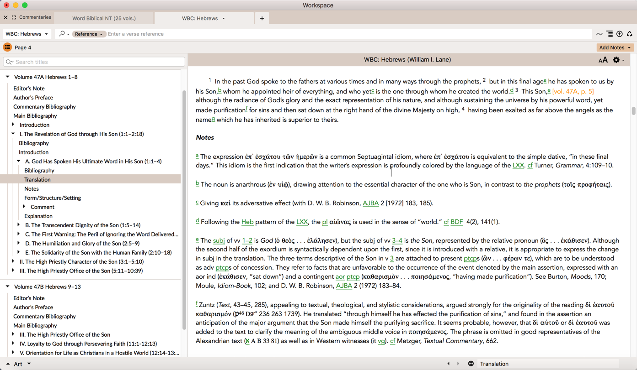Expand IV. Loyalty to God through Persevering Faith
The image size is (637, 370).
point(13,344)
